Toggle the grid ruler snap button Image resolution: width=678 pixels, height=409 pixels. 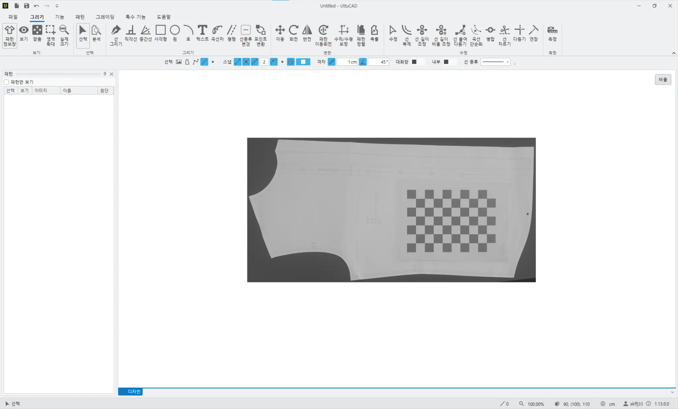(x=331, y=62)
